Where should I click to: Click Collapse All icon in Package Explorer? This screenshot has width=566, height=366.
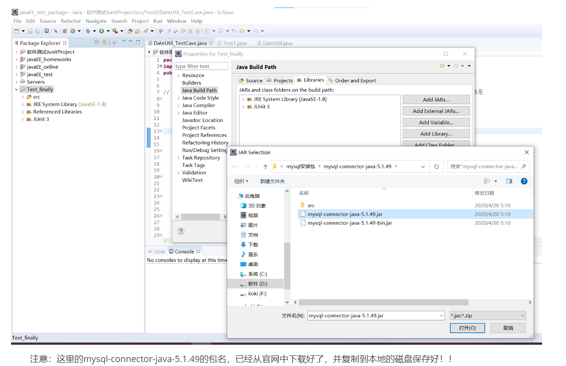point(97,43)
